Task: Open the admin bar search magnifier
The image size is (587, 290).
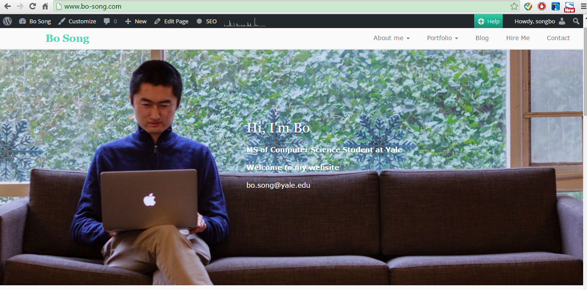Action: click(576, 21)
